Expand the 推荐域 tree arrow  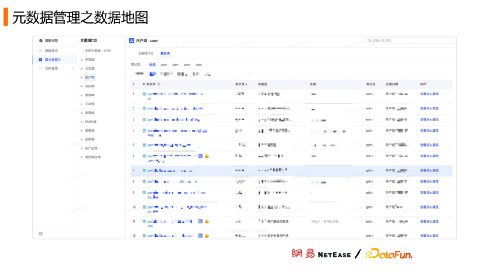[x=82, y=113]
